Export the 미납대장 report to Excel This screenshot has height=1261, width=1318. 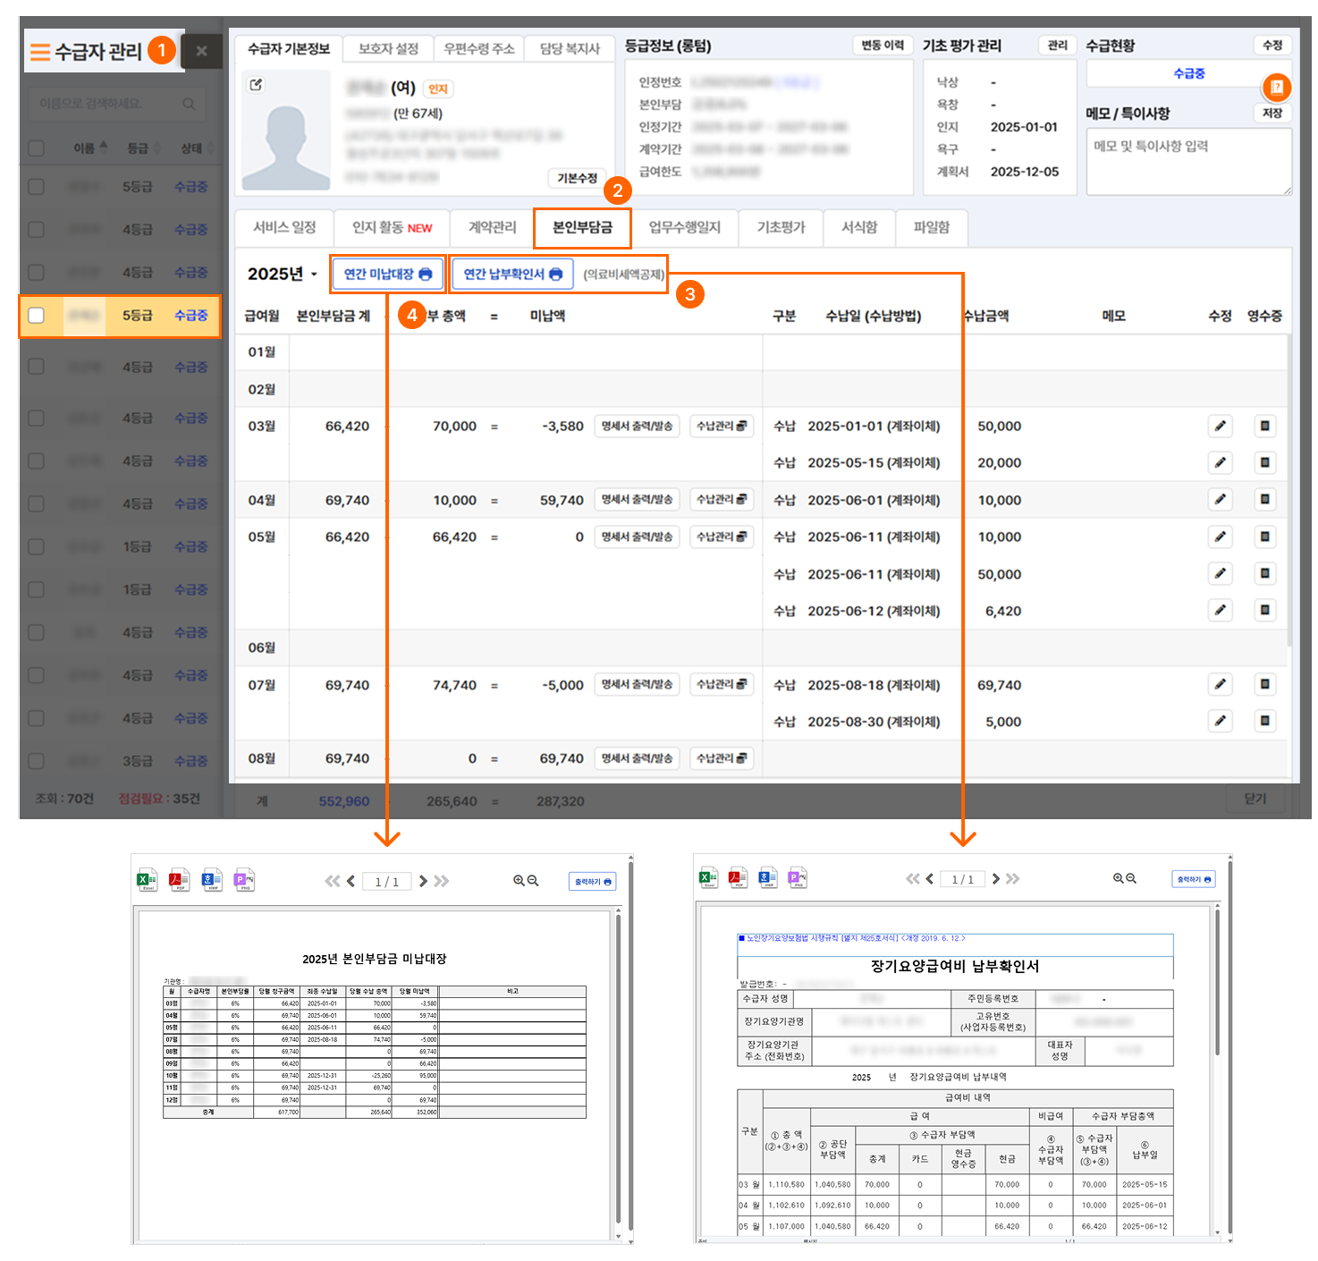pos(148,880)
